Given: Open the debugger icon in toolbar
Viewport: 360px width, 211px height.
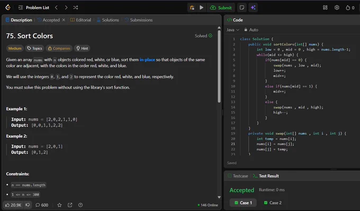Looking at the screenshot, I should click(x=192, y=7).
